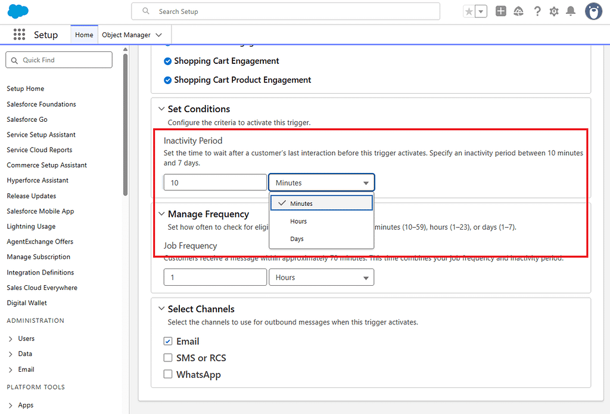The image size is (610, 414).
Task: Uncheck the Email channel checkbox
Action: coord(167,341)
